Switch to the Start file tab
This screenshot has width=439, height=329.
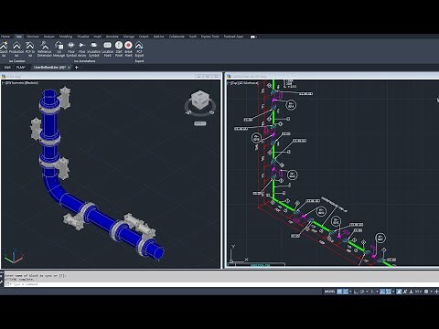coord(7,68)
